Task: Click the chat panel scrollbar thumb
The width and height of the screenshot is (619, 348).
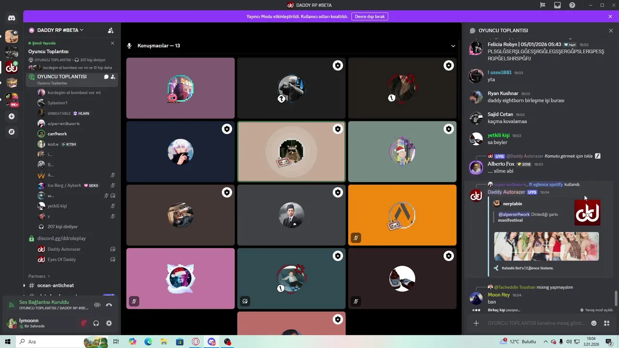Action: click(616, 298)
